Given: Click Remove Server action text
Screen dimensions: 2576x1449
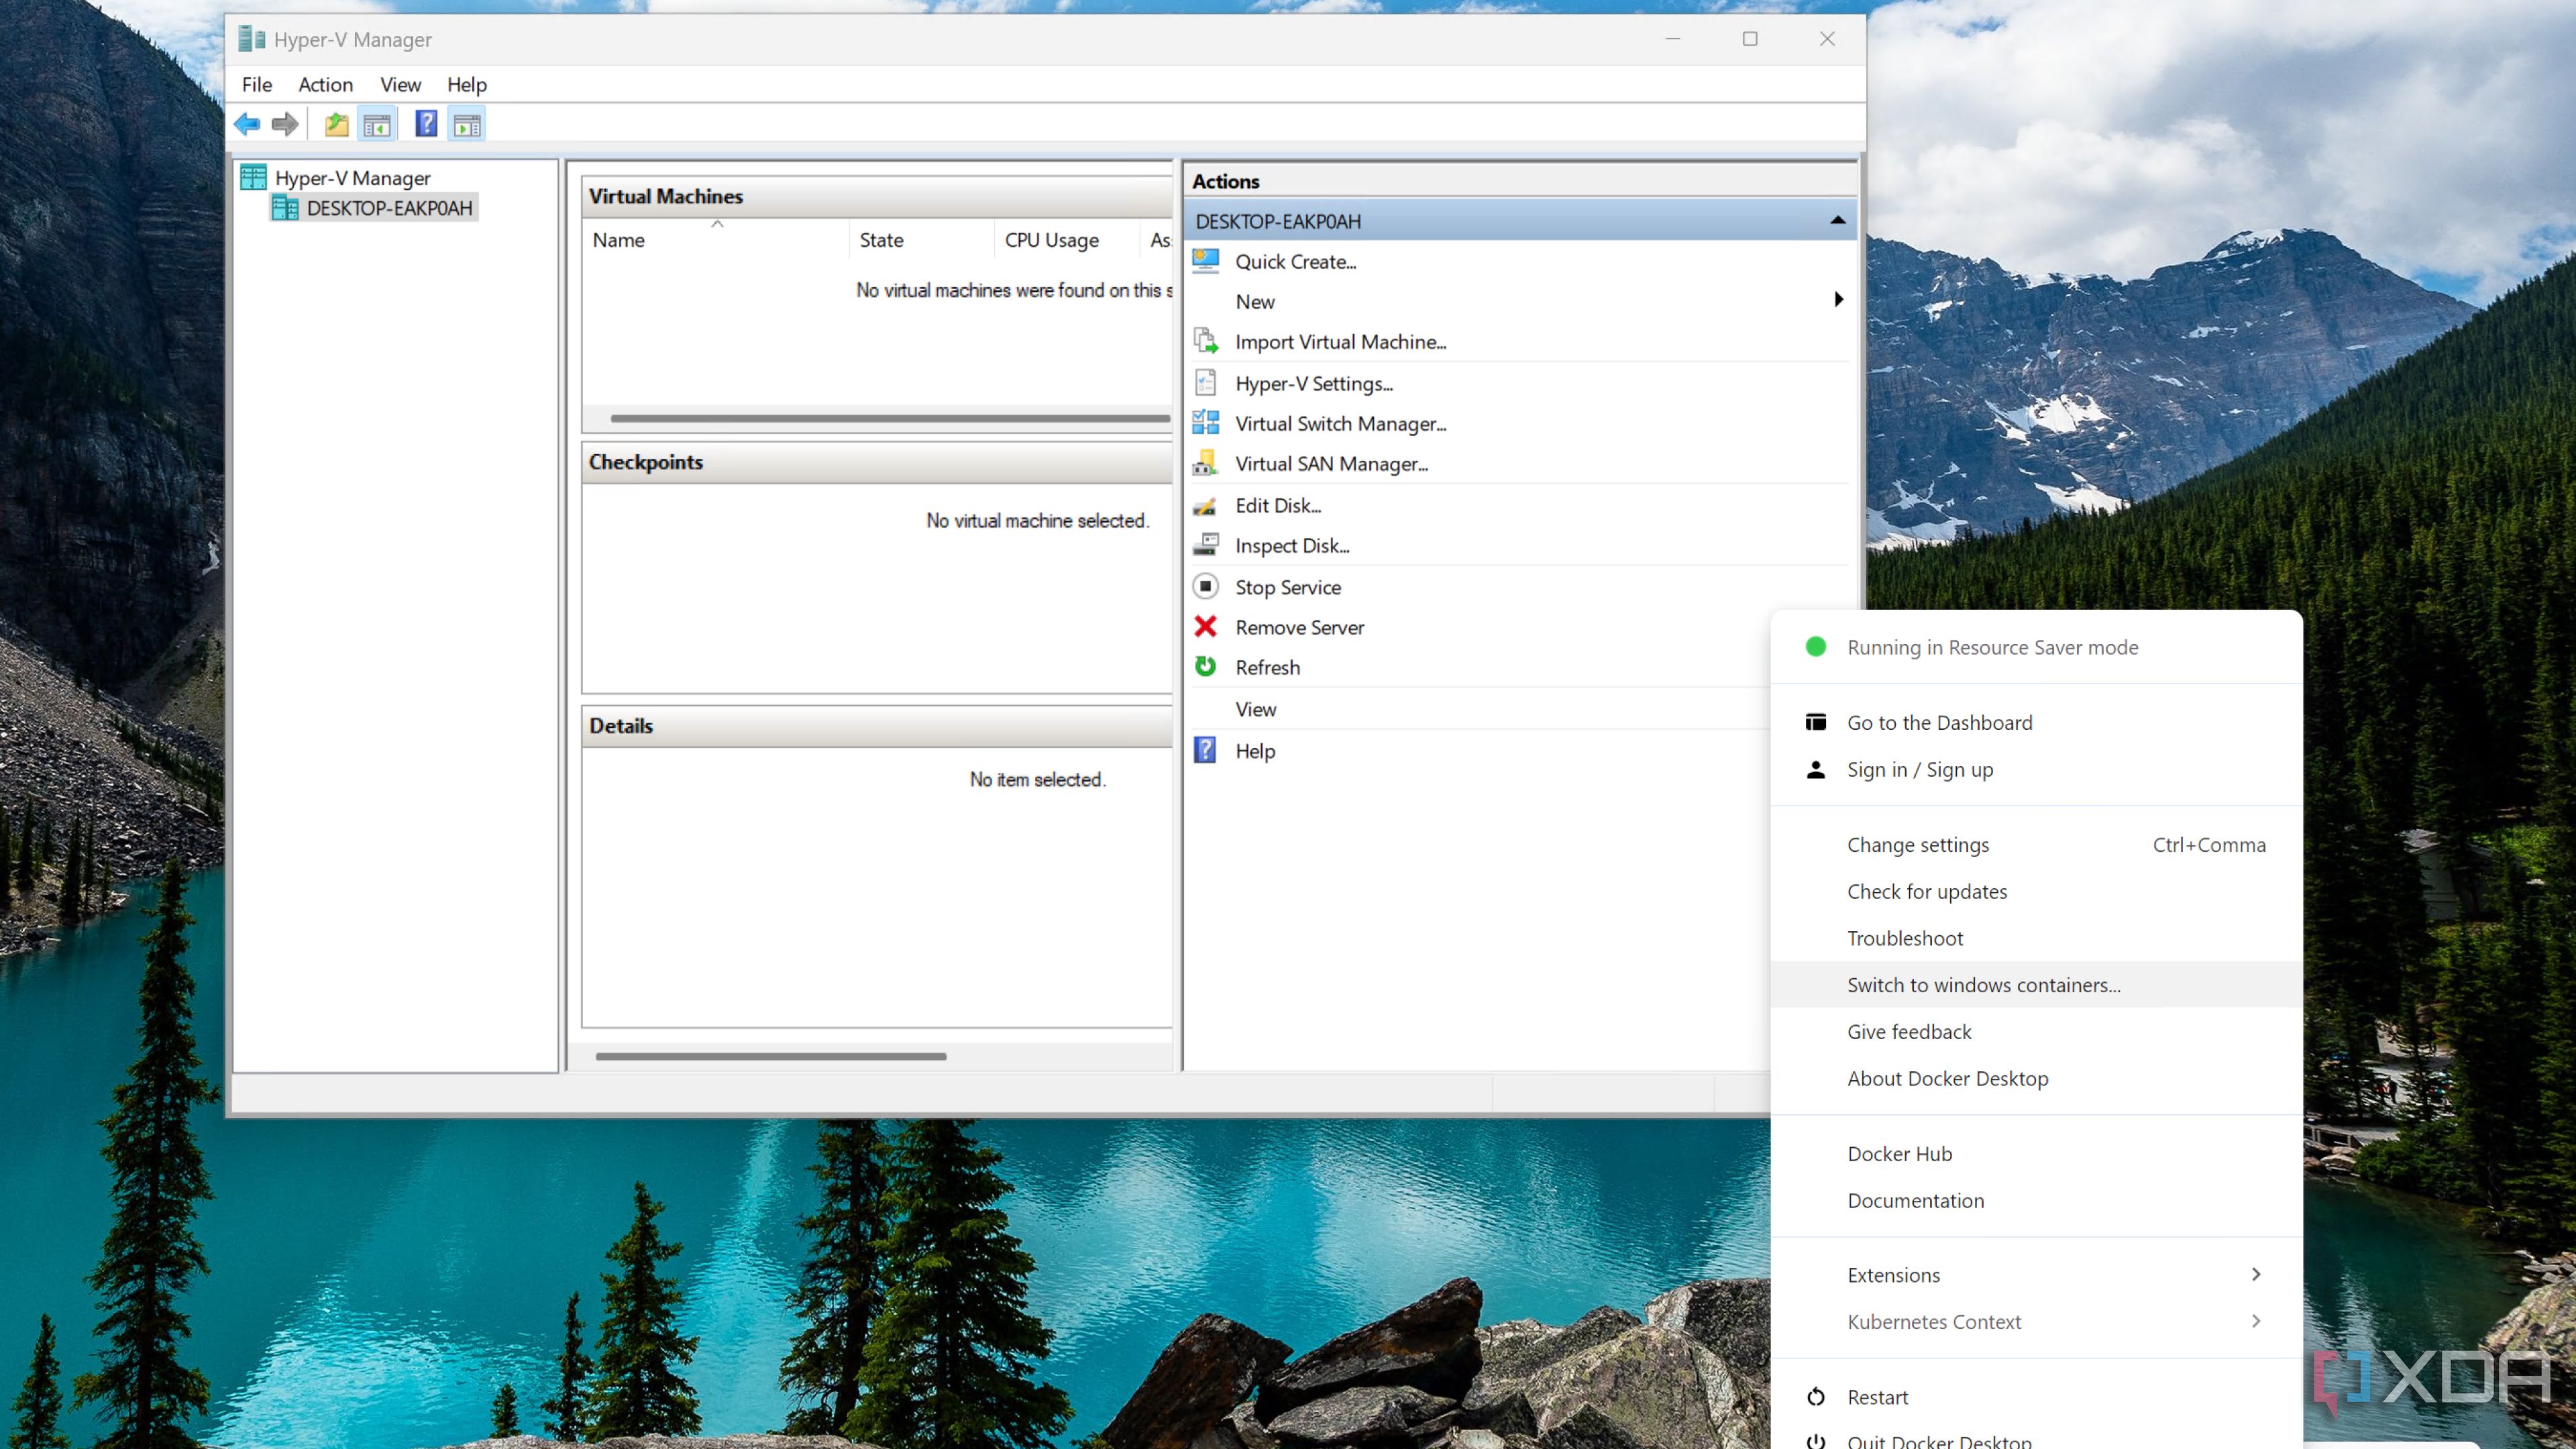Looking at the screenshot, I should (1299, 627).
